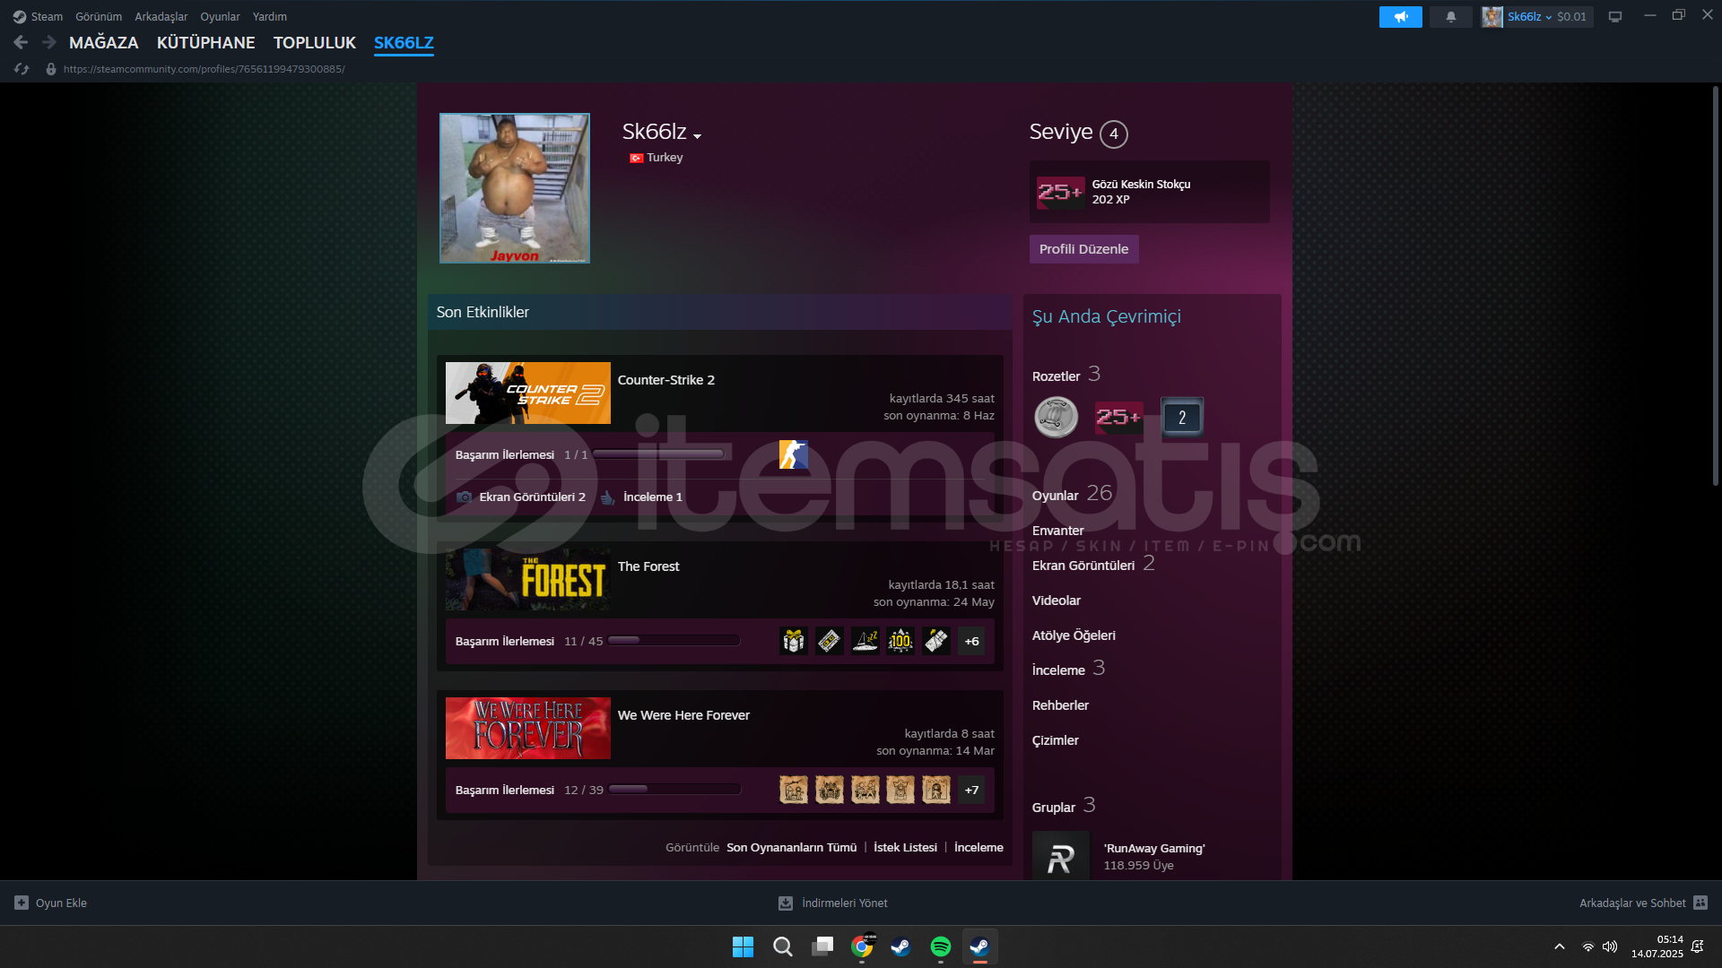
Task: Open We Were Here Forever second achievement icon
Action: pyautogui.click(x=829, y=790)
